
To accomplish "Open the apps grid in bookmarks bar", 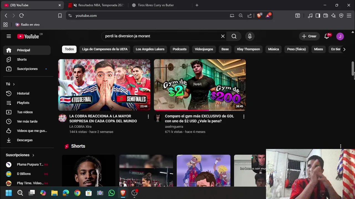I will pos(6,25).
